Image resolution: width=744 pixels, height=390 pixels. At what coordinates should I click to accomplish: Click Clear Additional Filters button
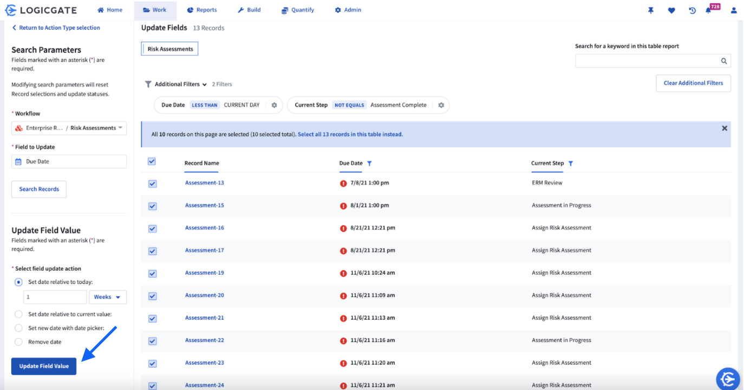click(x=693, y=83)
